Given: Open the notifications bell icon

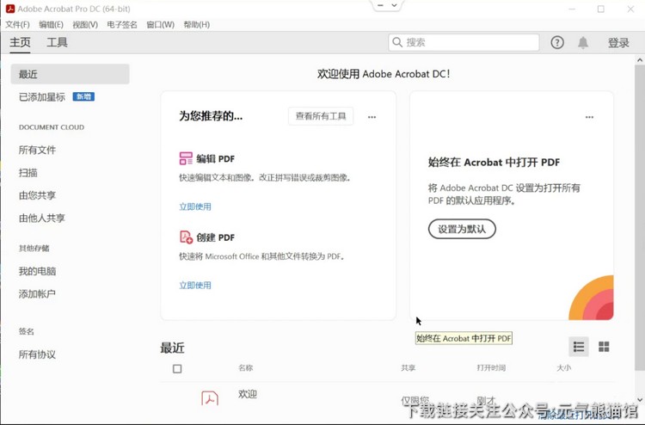Looking at the screenshot, I should point(583,43).
